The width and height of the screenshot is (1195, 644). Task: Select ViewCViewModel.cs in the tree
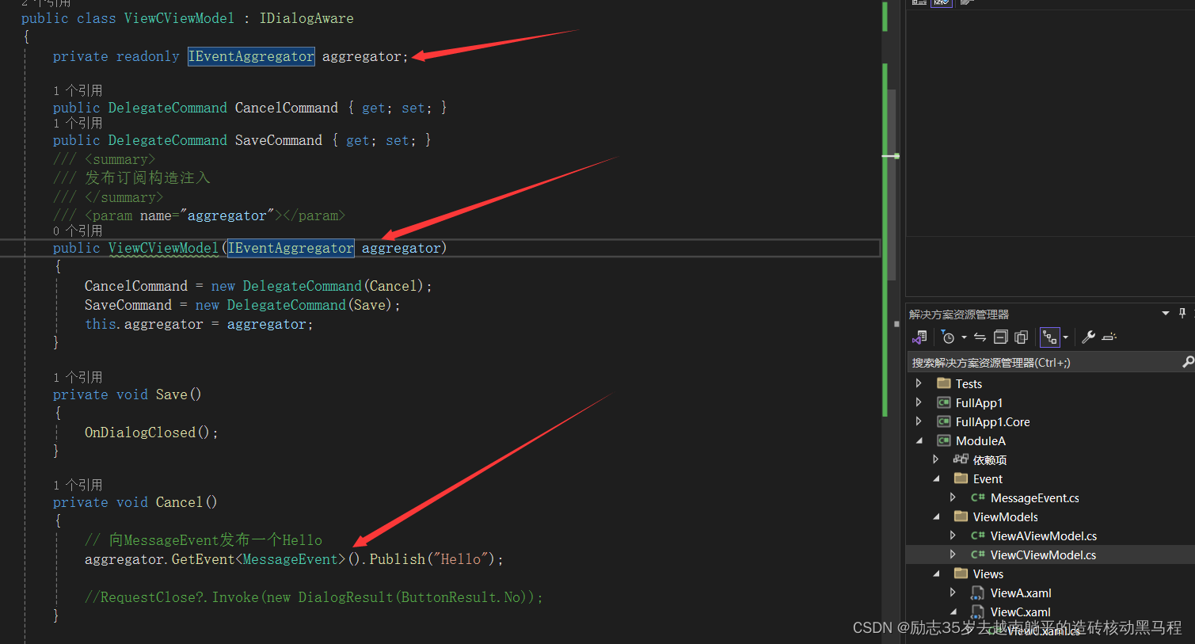point(1043,554)
